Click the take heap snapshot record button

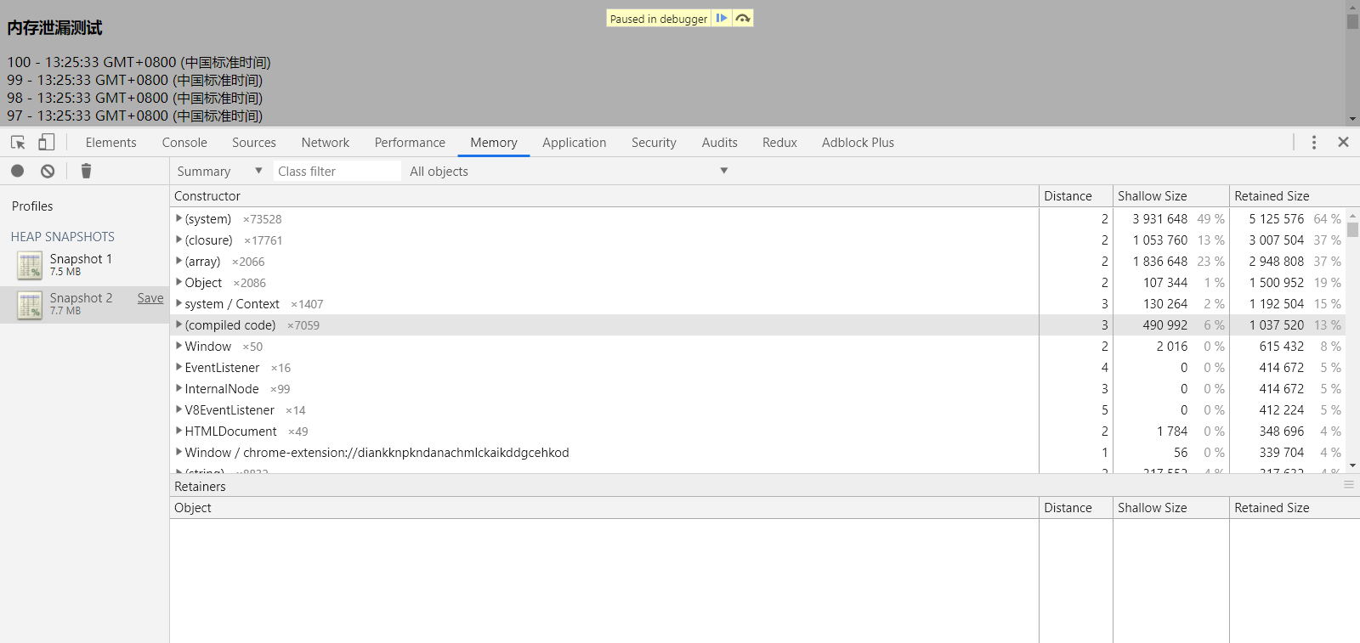[x=17, y=171]
